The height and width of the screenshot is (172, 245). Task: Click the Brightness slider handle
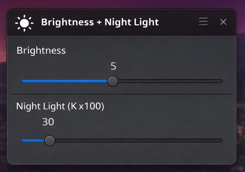(x=113, y=81)
